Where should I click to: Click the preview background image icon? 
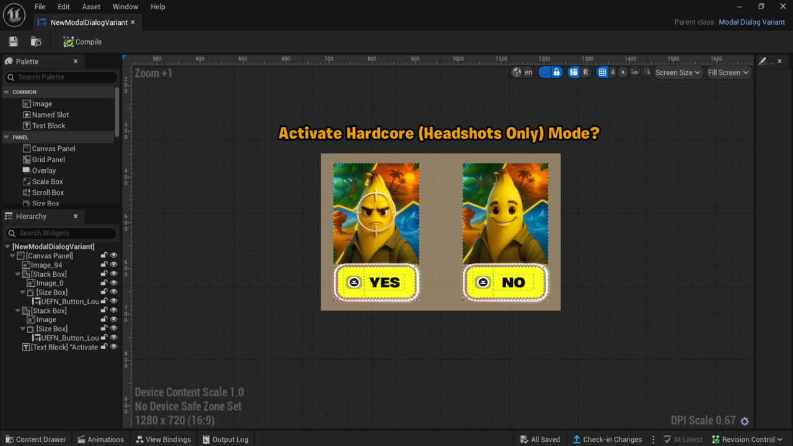[634, 72]
